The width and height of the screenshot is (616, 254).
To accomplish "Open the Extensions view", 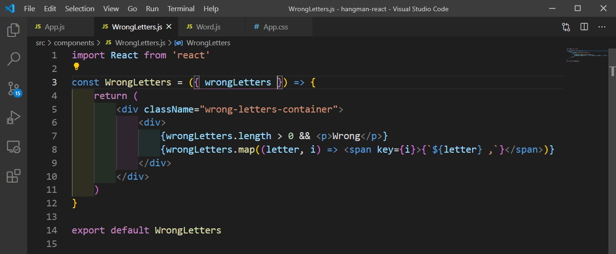I will pyautogui.click(x=14, y=176).
